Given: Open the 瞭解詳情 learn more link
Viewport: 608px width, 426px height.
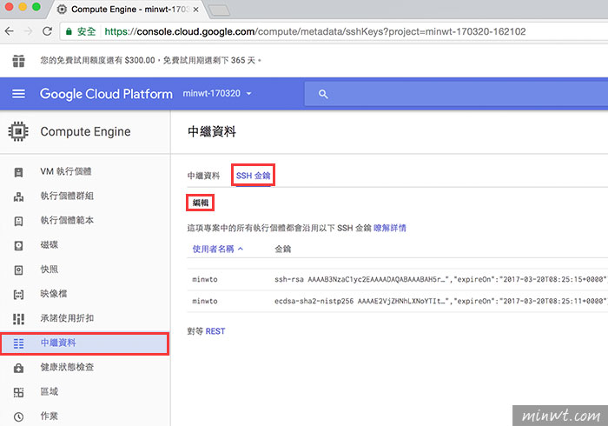Looking at the screenshot, I should 390,228.
